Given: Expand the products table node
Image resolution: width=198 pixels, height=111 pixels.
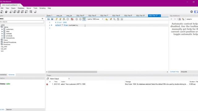Looking at the screenshot, I should [2, 36].
